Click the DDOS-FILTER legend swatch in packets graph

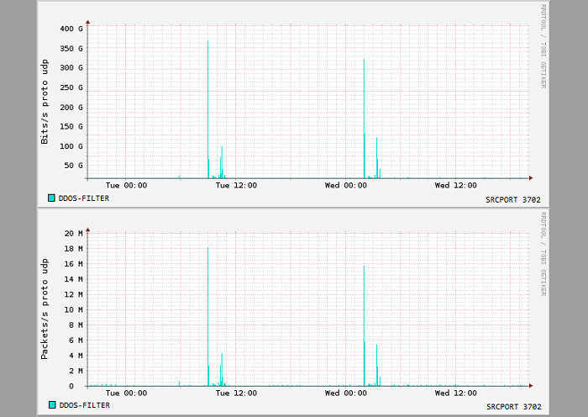click(x=52, y=405)
